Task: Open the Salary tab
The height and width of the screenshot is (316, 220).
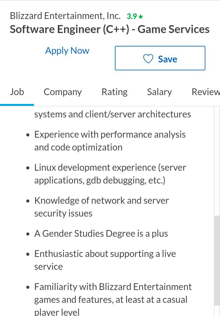Action: [x=159, y=92]
